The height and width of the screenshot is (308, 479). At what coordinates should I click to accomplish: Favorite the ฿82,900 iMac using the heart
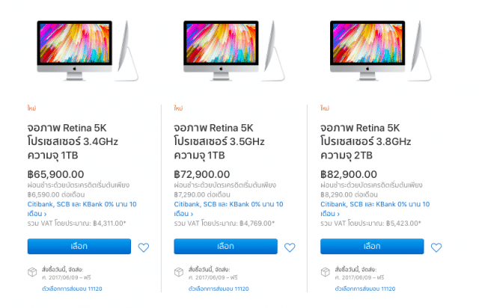436,247
